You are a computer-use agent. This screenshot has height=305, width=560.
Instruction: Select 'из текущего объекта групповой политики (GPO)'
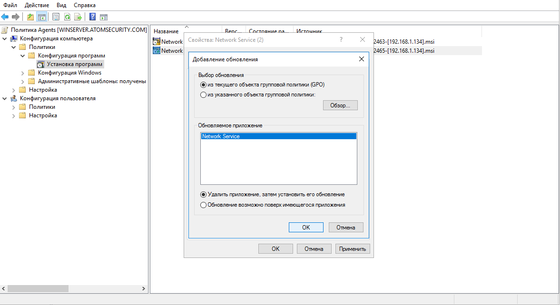pos(204,84)
